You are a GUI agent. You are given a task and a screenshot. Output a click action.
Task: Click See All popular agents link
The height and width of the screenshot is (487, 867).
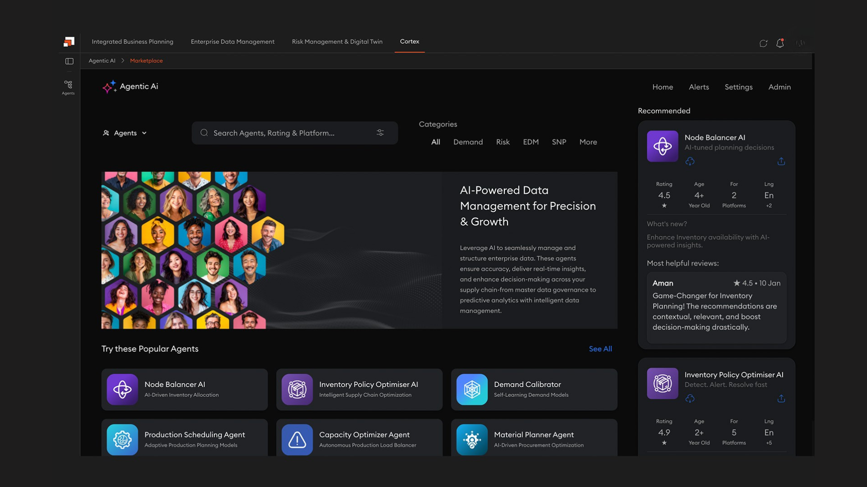[x=600, y=349]
